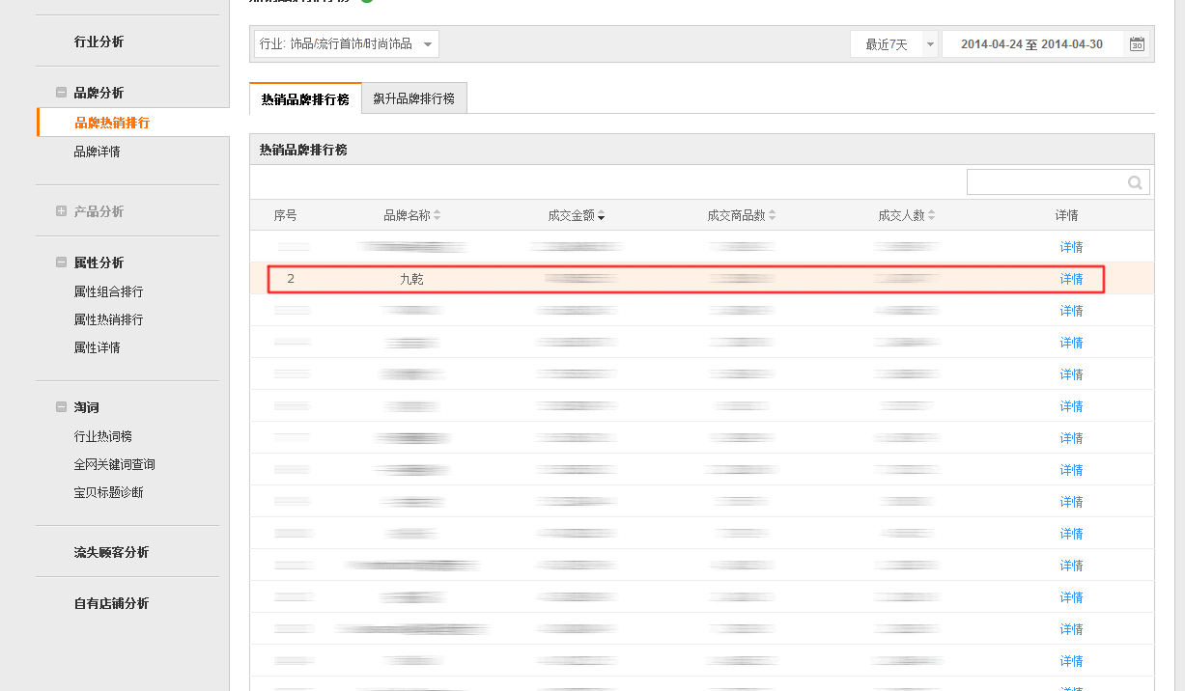
Task: Go to 行业热词榜 in sidebar
Action: pyautogui.click(x=102, y=436)
